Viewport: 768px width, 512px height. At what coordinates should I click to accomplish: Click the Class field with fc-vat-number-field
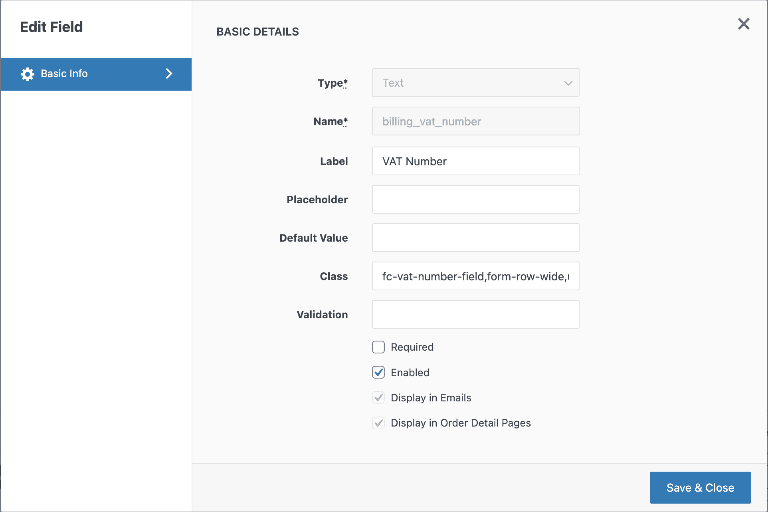pyautogui.click(x=475, y=276)
